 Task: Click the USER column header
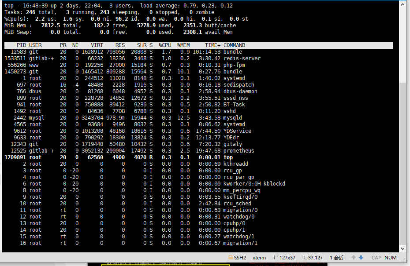tap(35, 45)
